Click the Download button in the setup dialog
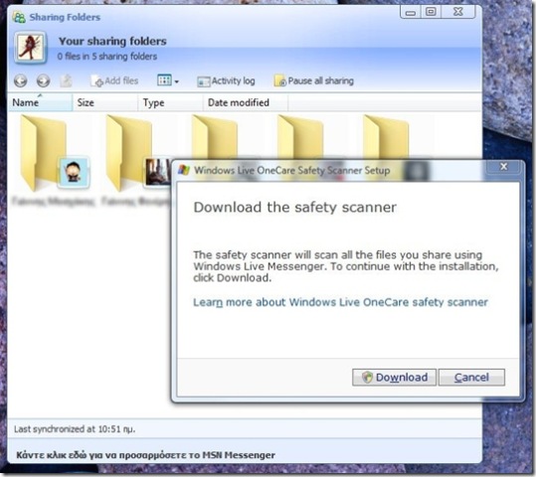This screenshot has width=536, height=477. (x=394, y=378)
